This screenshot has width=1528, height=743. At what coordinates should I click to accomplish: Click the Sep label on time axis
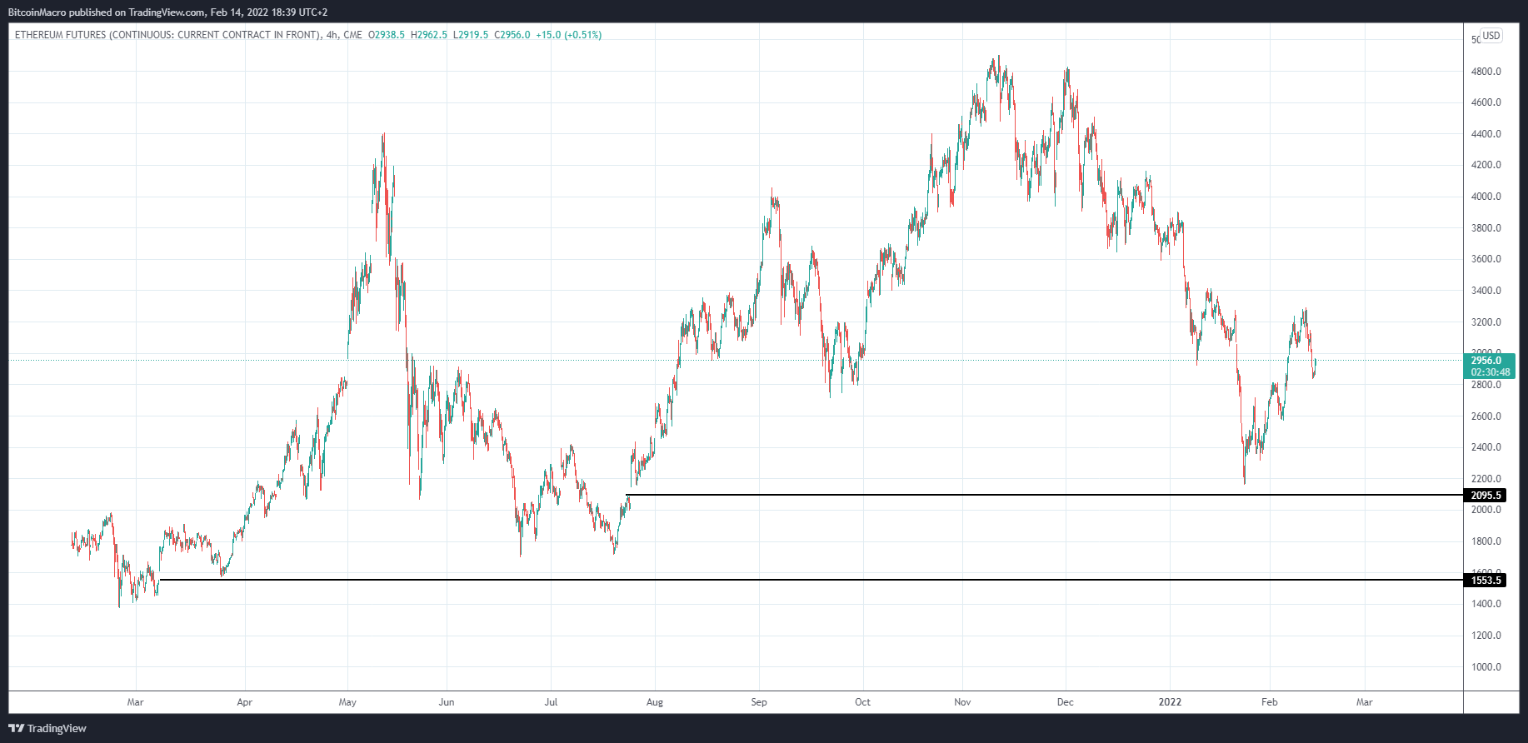758,702
